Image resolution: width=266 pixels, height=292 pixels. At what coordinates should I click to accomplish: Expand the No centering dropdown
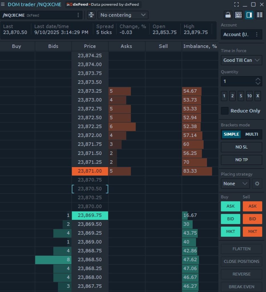(123, 15)
